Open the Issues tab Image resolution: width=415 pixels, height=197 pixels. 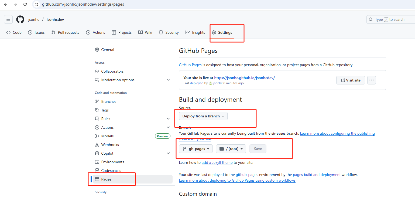[36, 32]
